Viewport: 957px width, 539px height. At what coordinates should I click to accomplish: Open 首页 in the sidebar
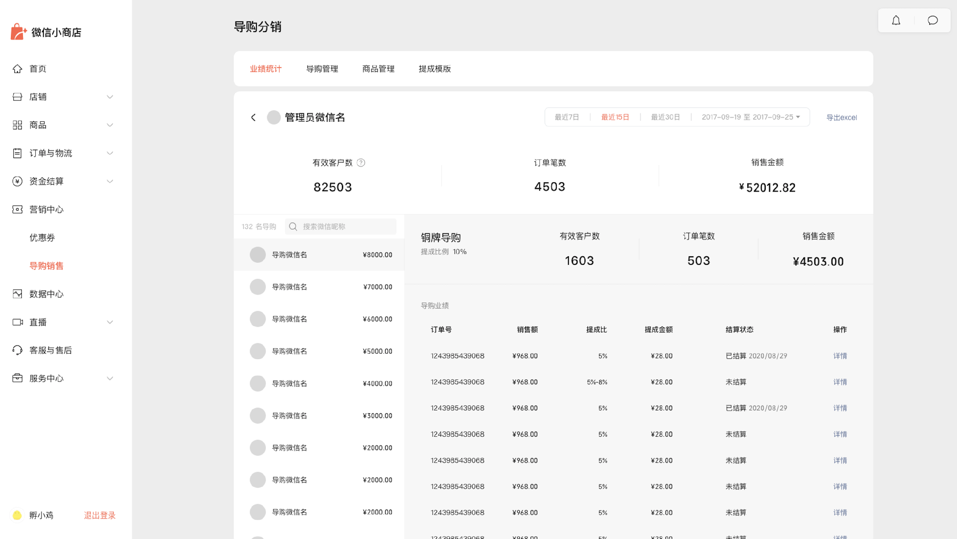coord(38,69)
